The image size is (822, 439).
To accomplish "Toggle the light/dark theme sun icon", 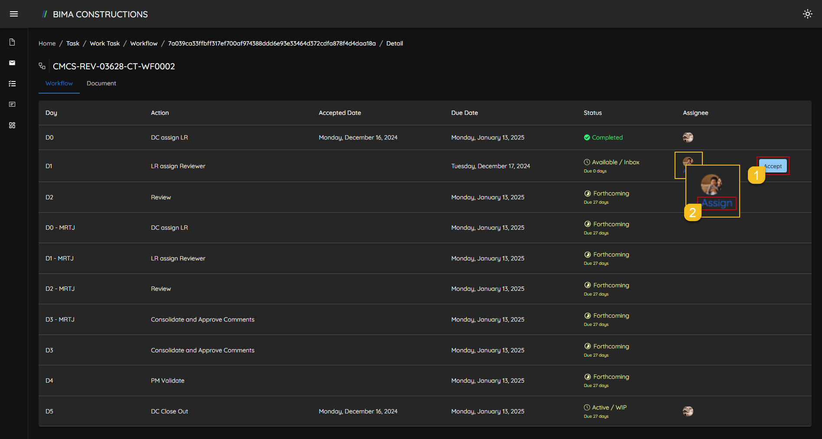I will coord(807,14).
